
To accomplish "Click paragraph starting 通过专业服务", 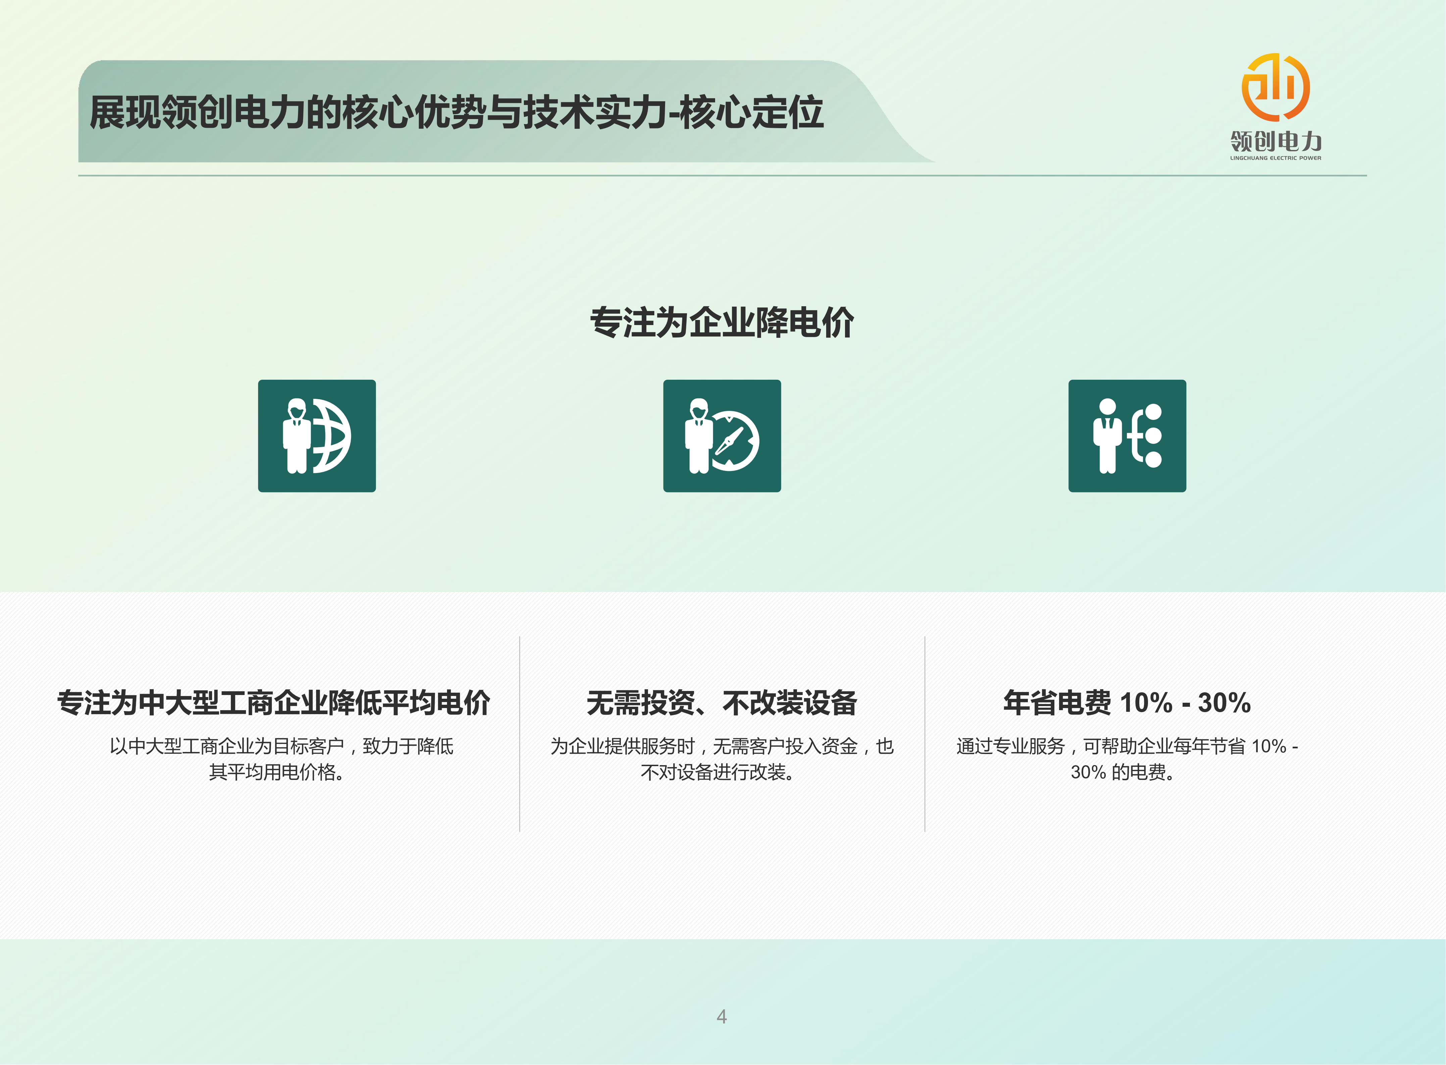I will coord(1127,746).
